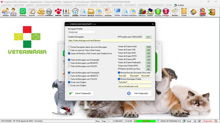Close the Configurar WhatsApp dialog
220x123 pixels.
coord(153,24)
